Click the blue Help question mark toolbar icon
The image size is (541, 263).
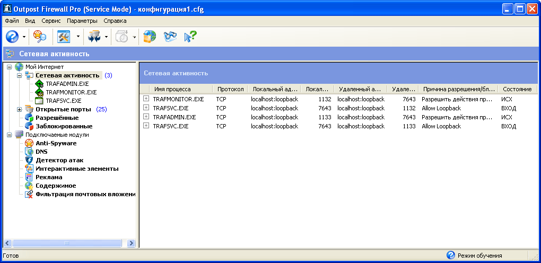pos(12,36)
